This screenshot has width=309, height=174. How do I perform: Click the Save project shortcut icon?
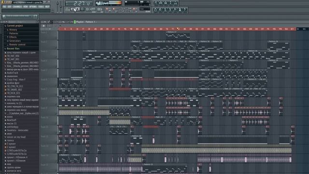pos(160,10)
